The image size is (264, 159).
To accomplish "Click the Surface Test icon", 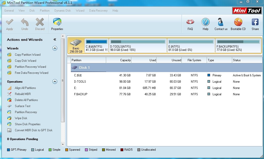I will (9, 106).
